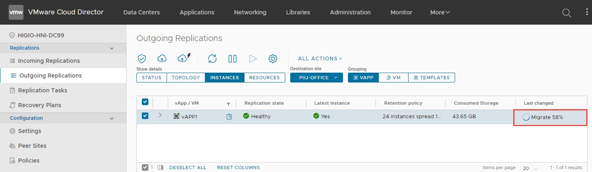Click the DESELECT ALL button
This screenshot has height=172, width=592.
tap(188, 167)
